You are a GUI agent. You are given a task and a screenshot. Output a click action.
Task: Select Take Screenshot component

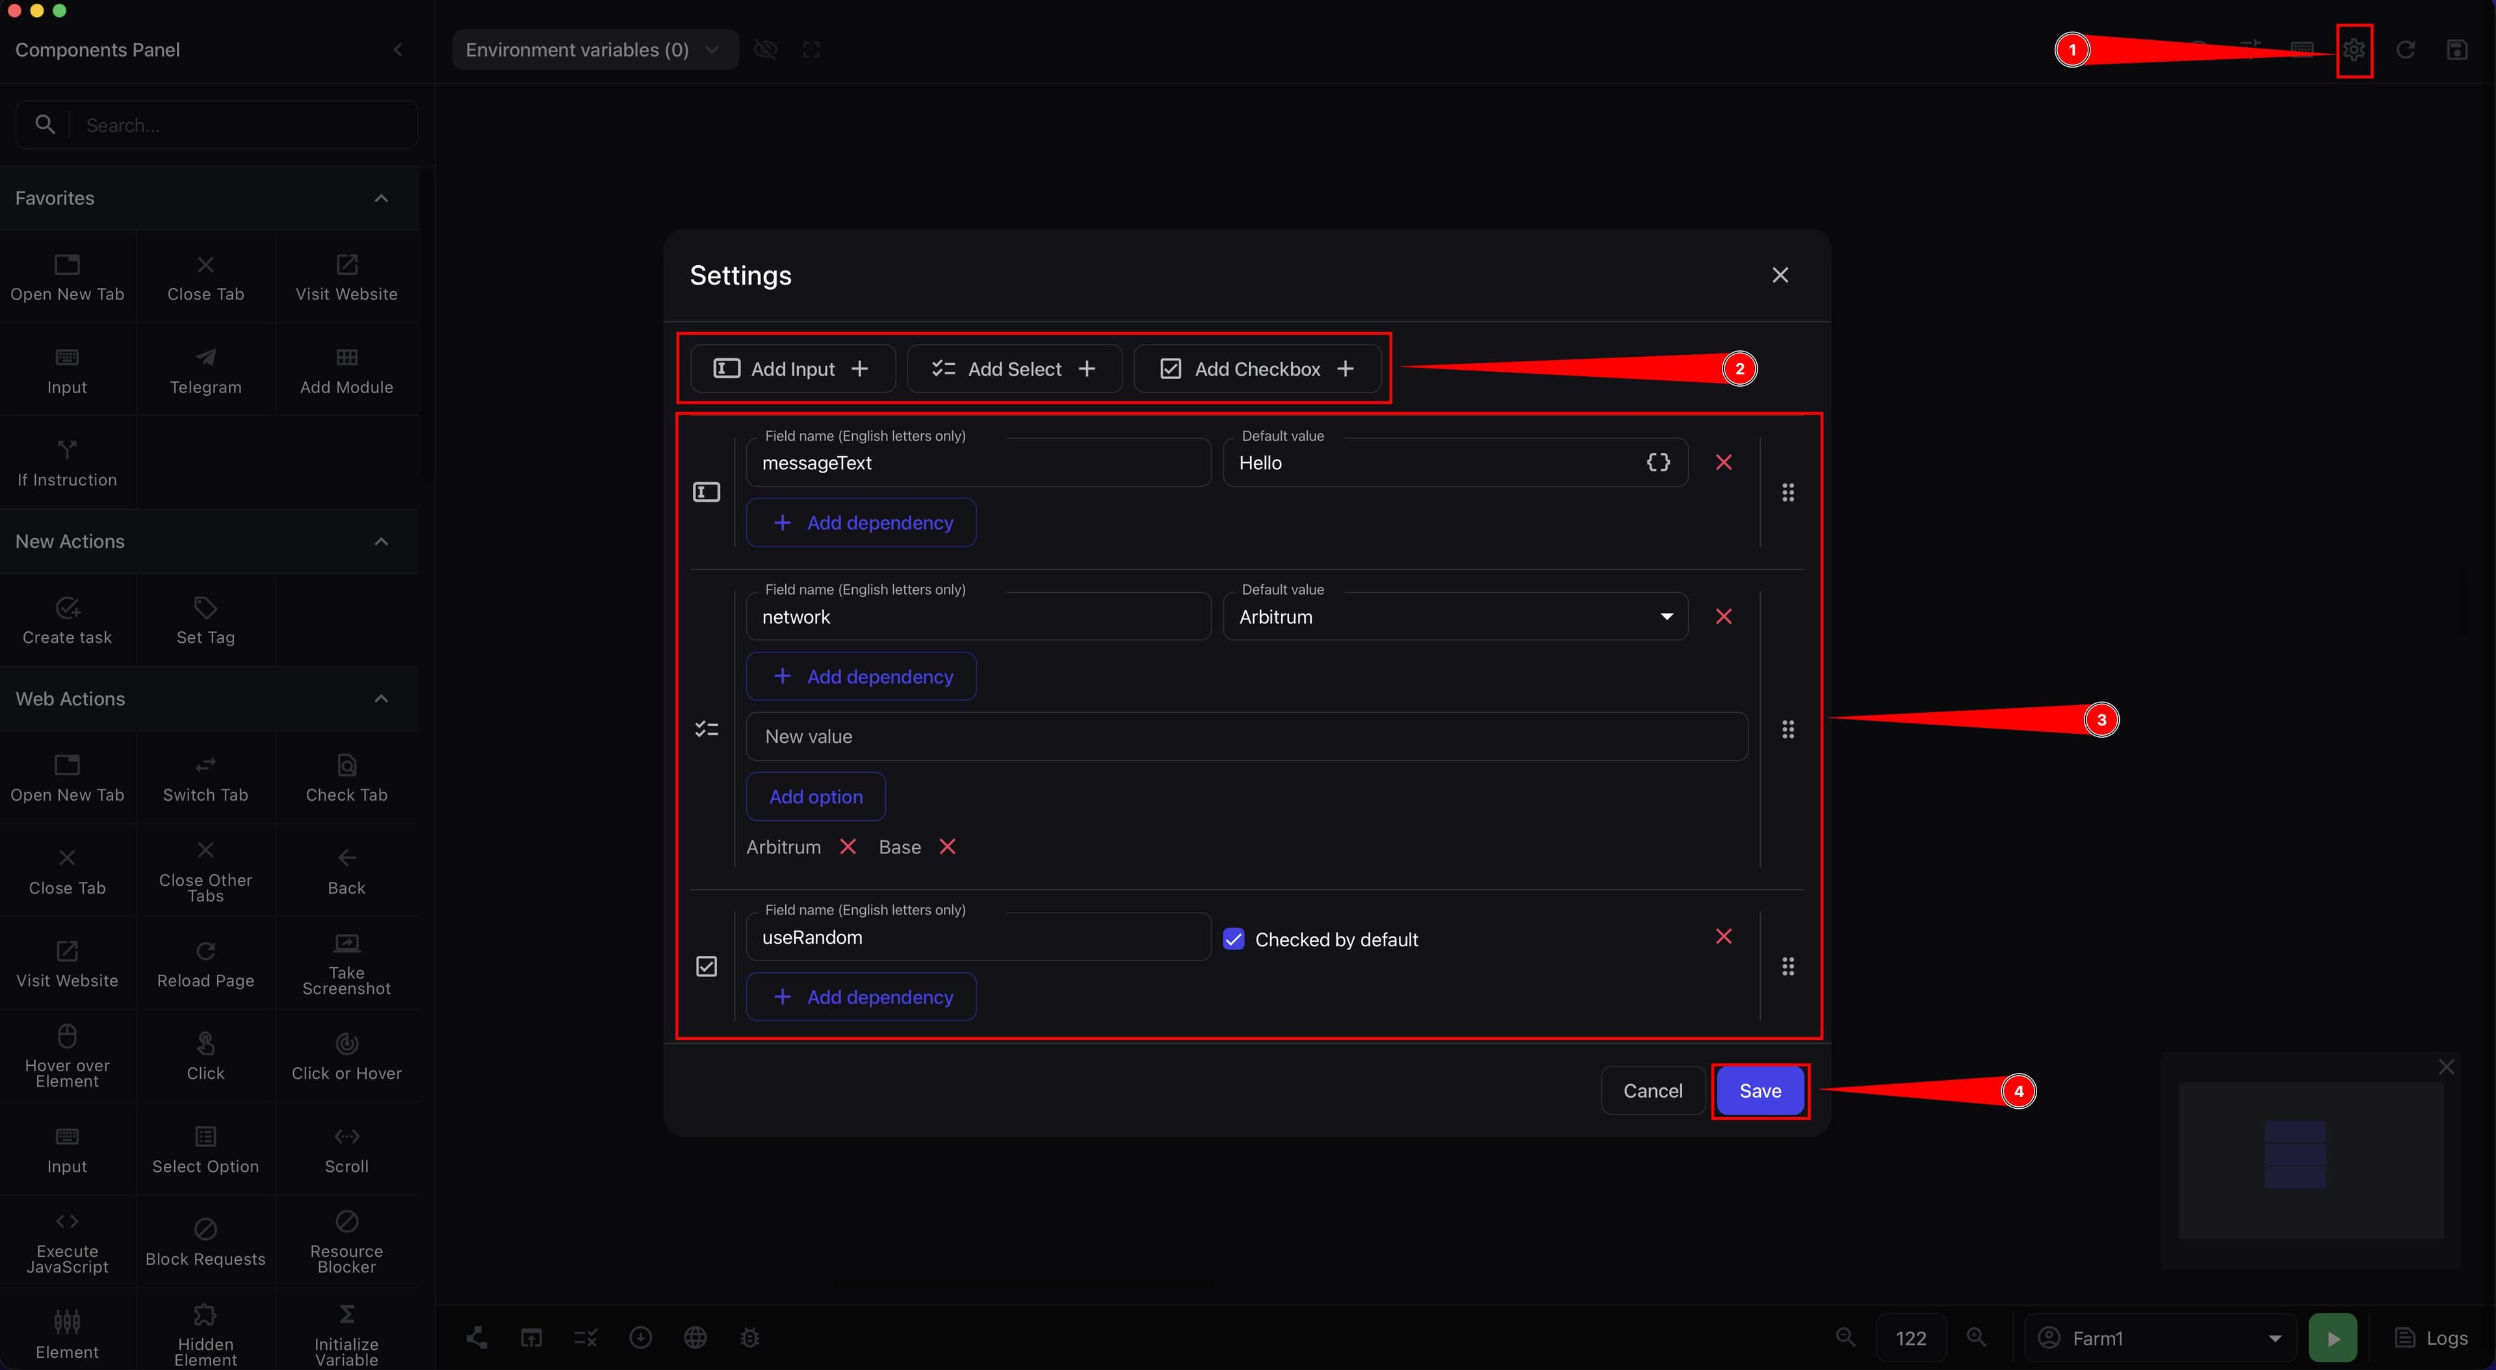(346, 964)
